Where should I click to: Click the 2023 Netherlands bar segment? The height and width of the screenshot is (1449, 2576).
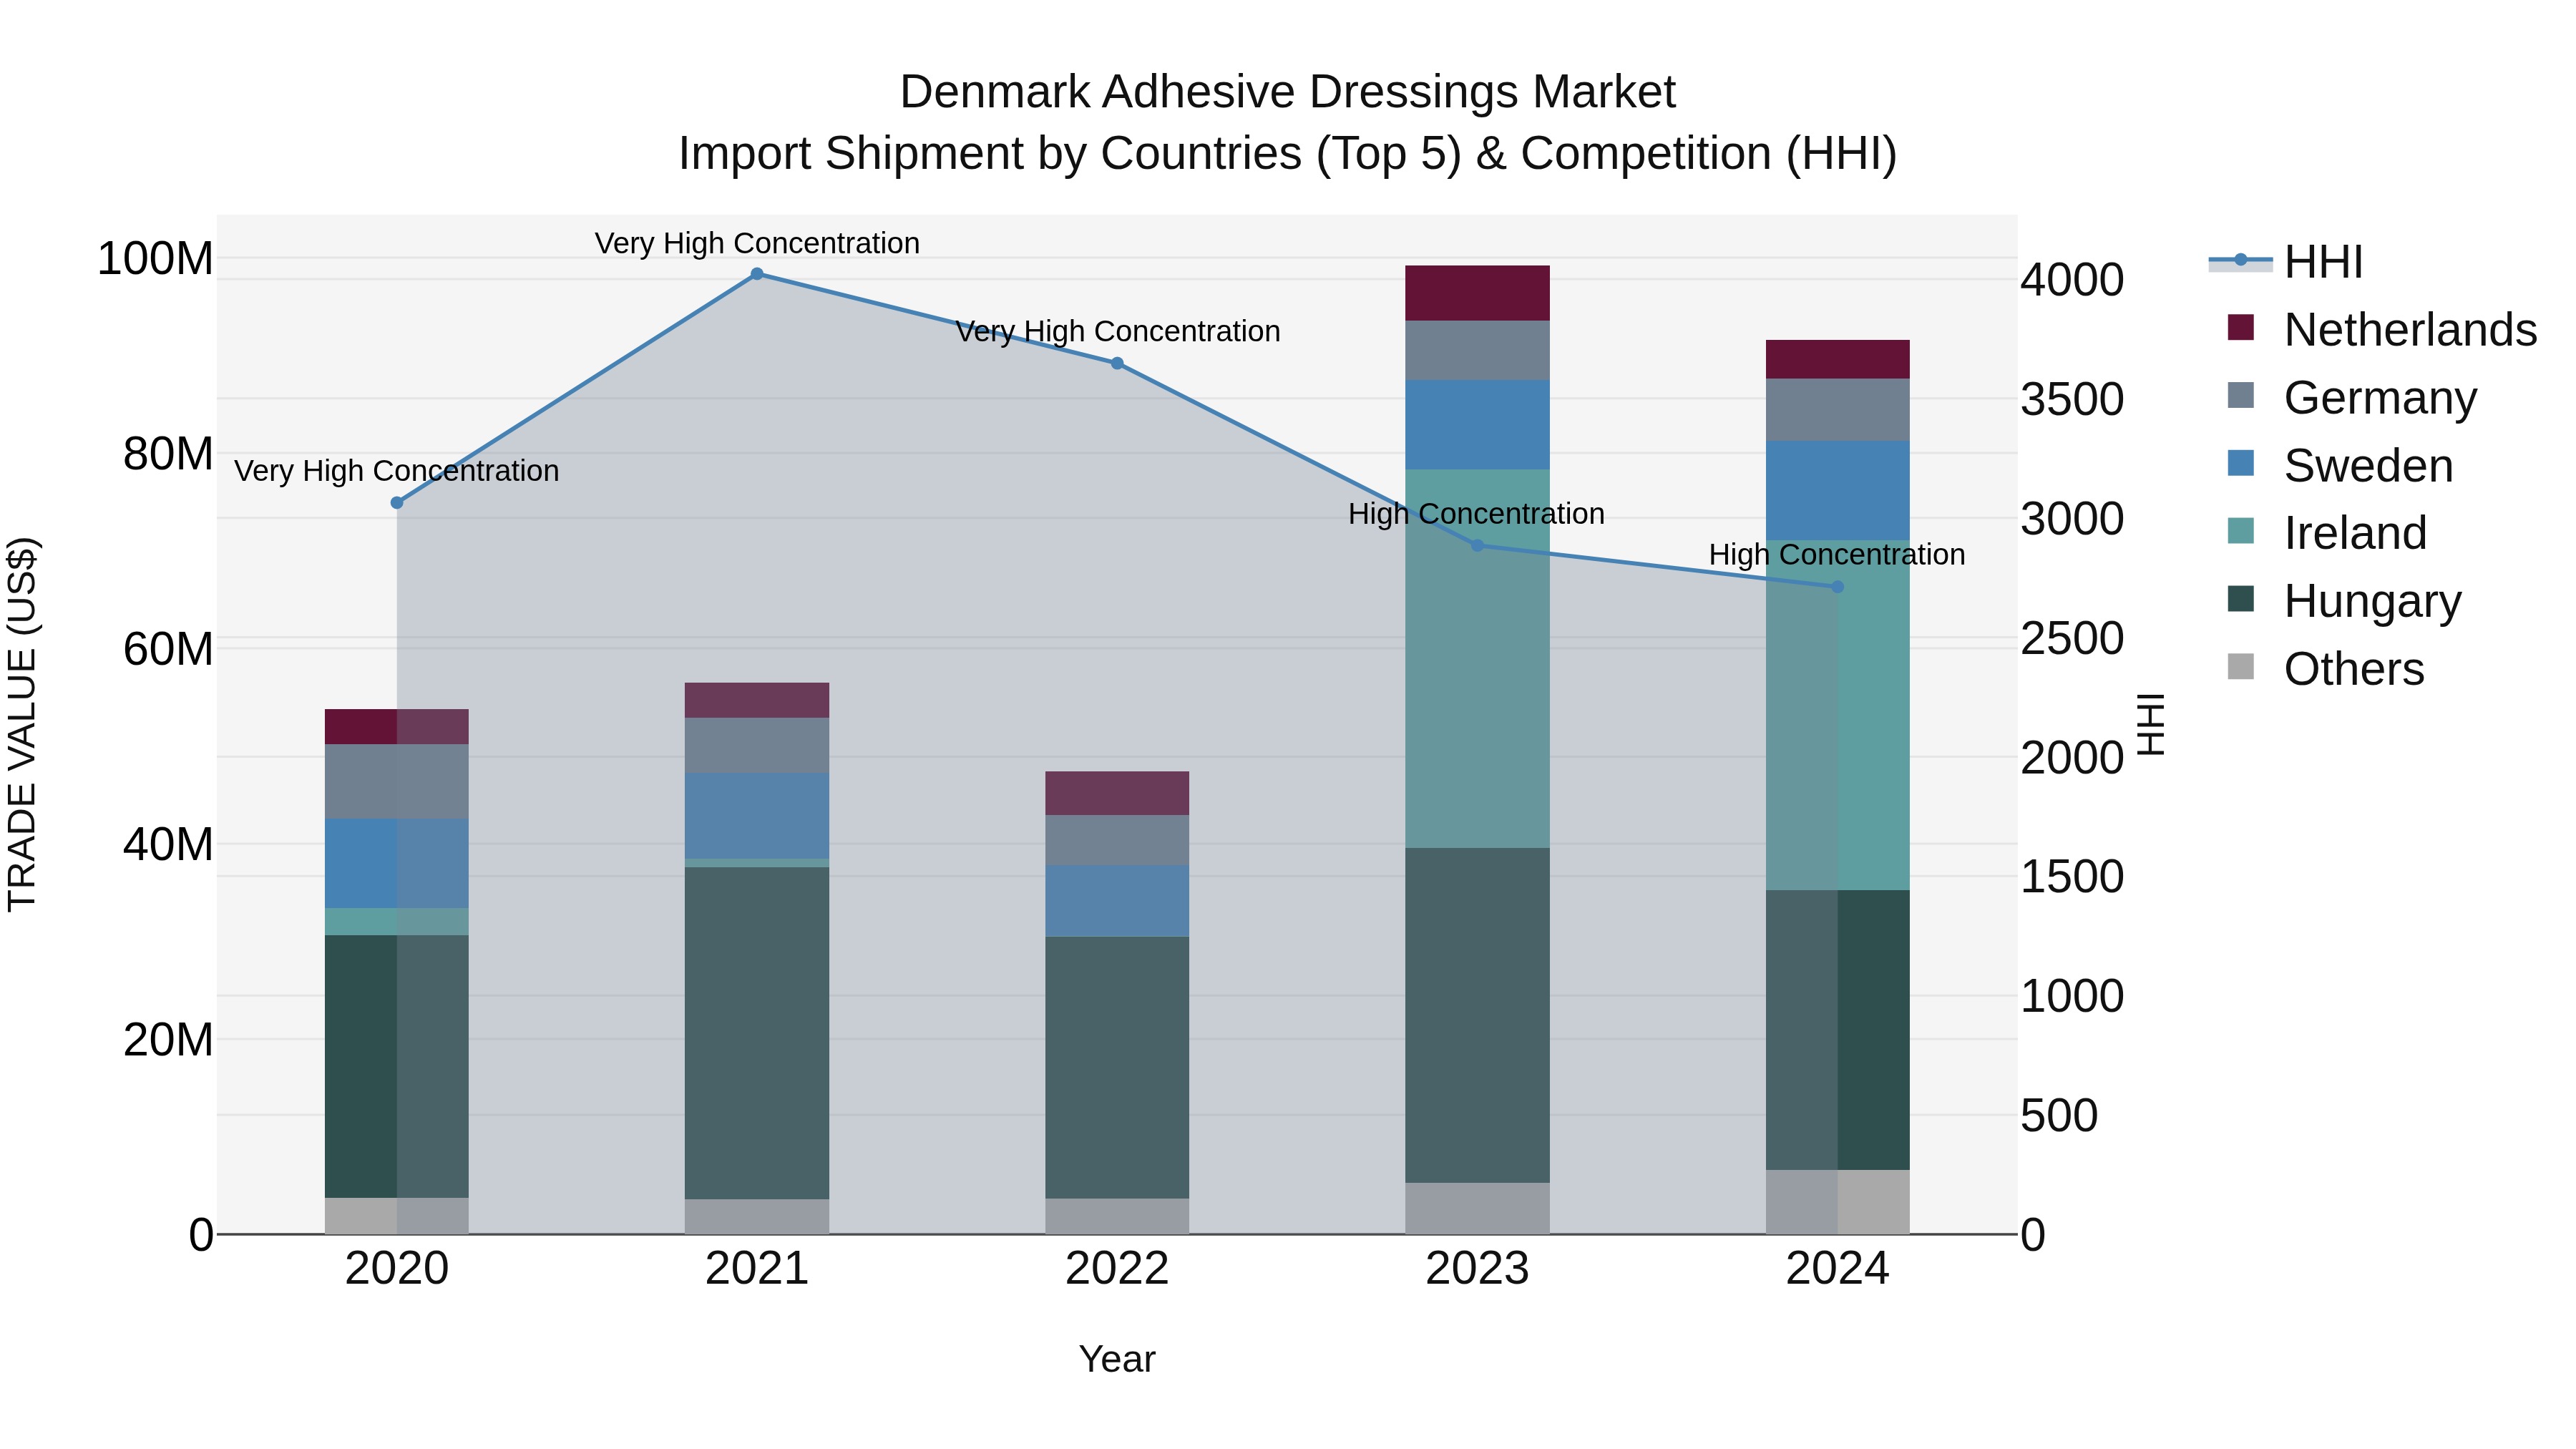pyautogui.click(x=1477, y=293)
